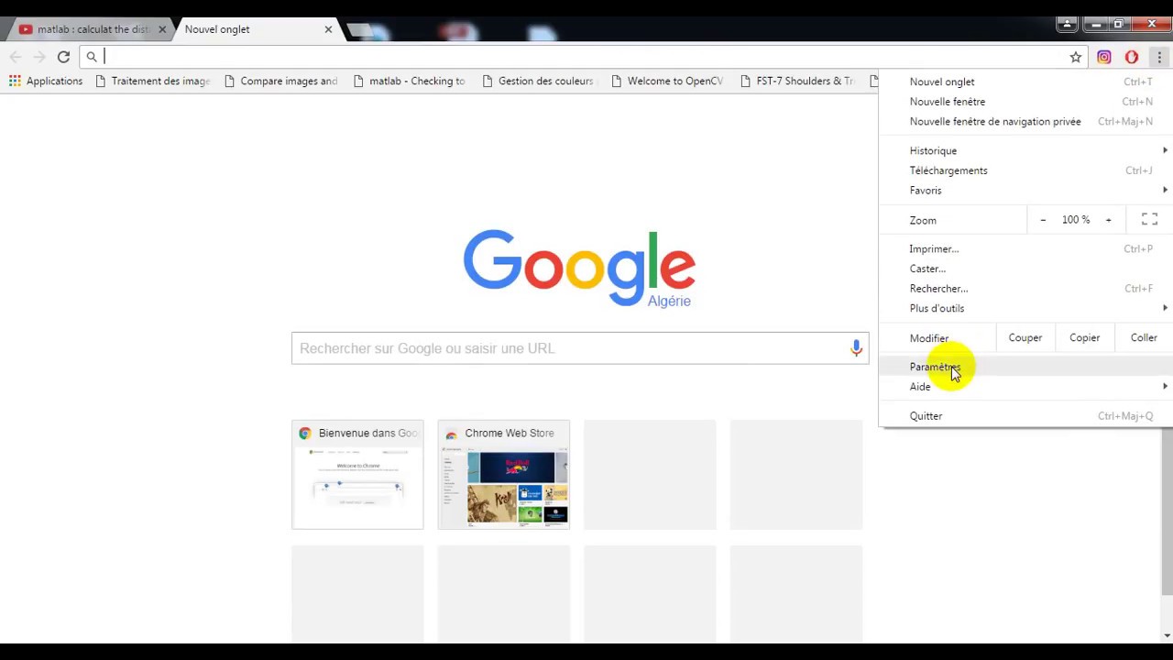The image size is (1173, 660).
Task: Open the Chrome three-dot menu button
Action: 1159,57
